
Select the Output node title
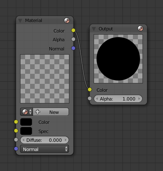pyautogui.click(x=106, y=29)
